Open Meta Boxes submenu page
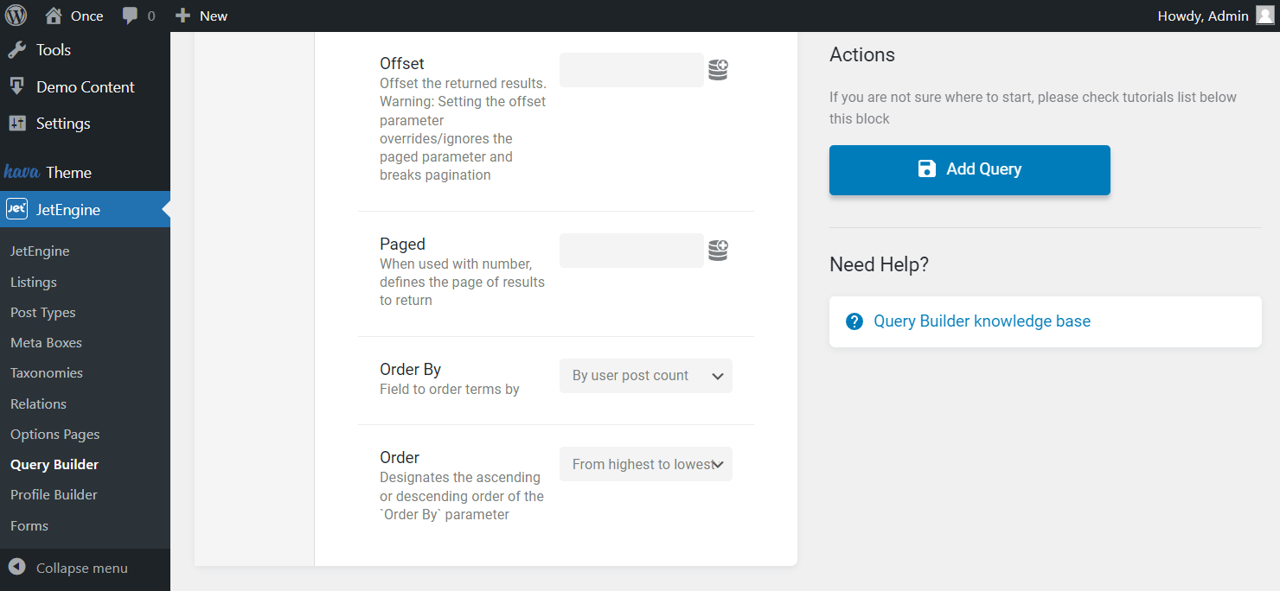The height and width of the screenshot is (591, 1280). (46, 343)
